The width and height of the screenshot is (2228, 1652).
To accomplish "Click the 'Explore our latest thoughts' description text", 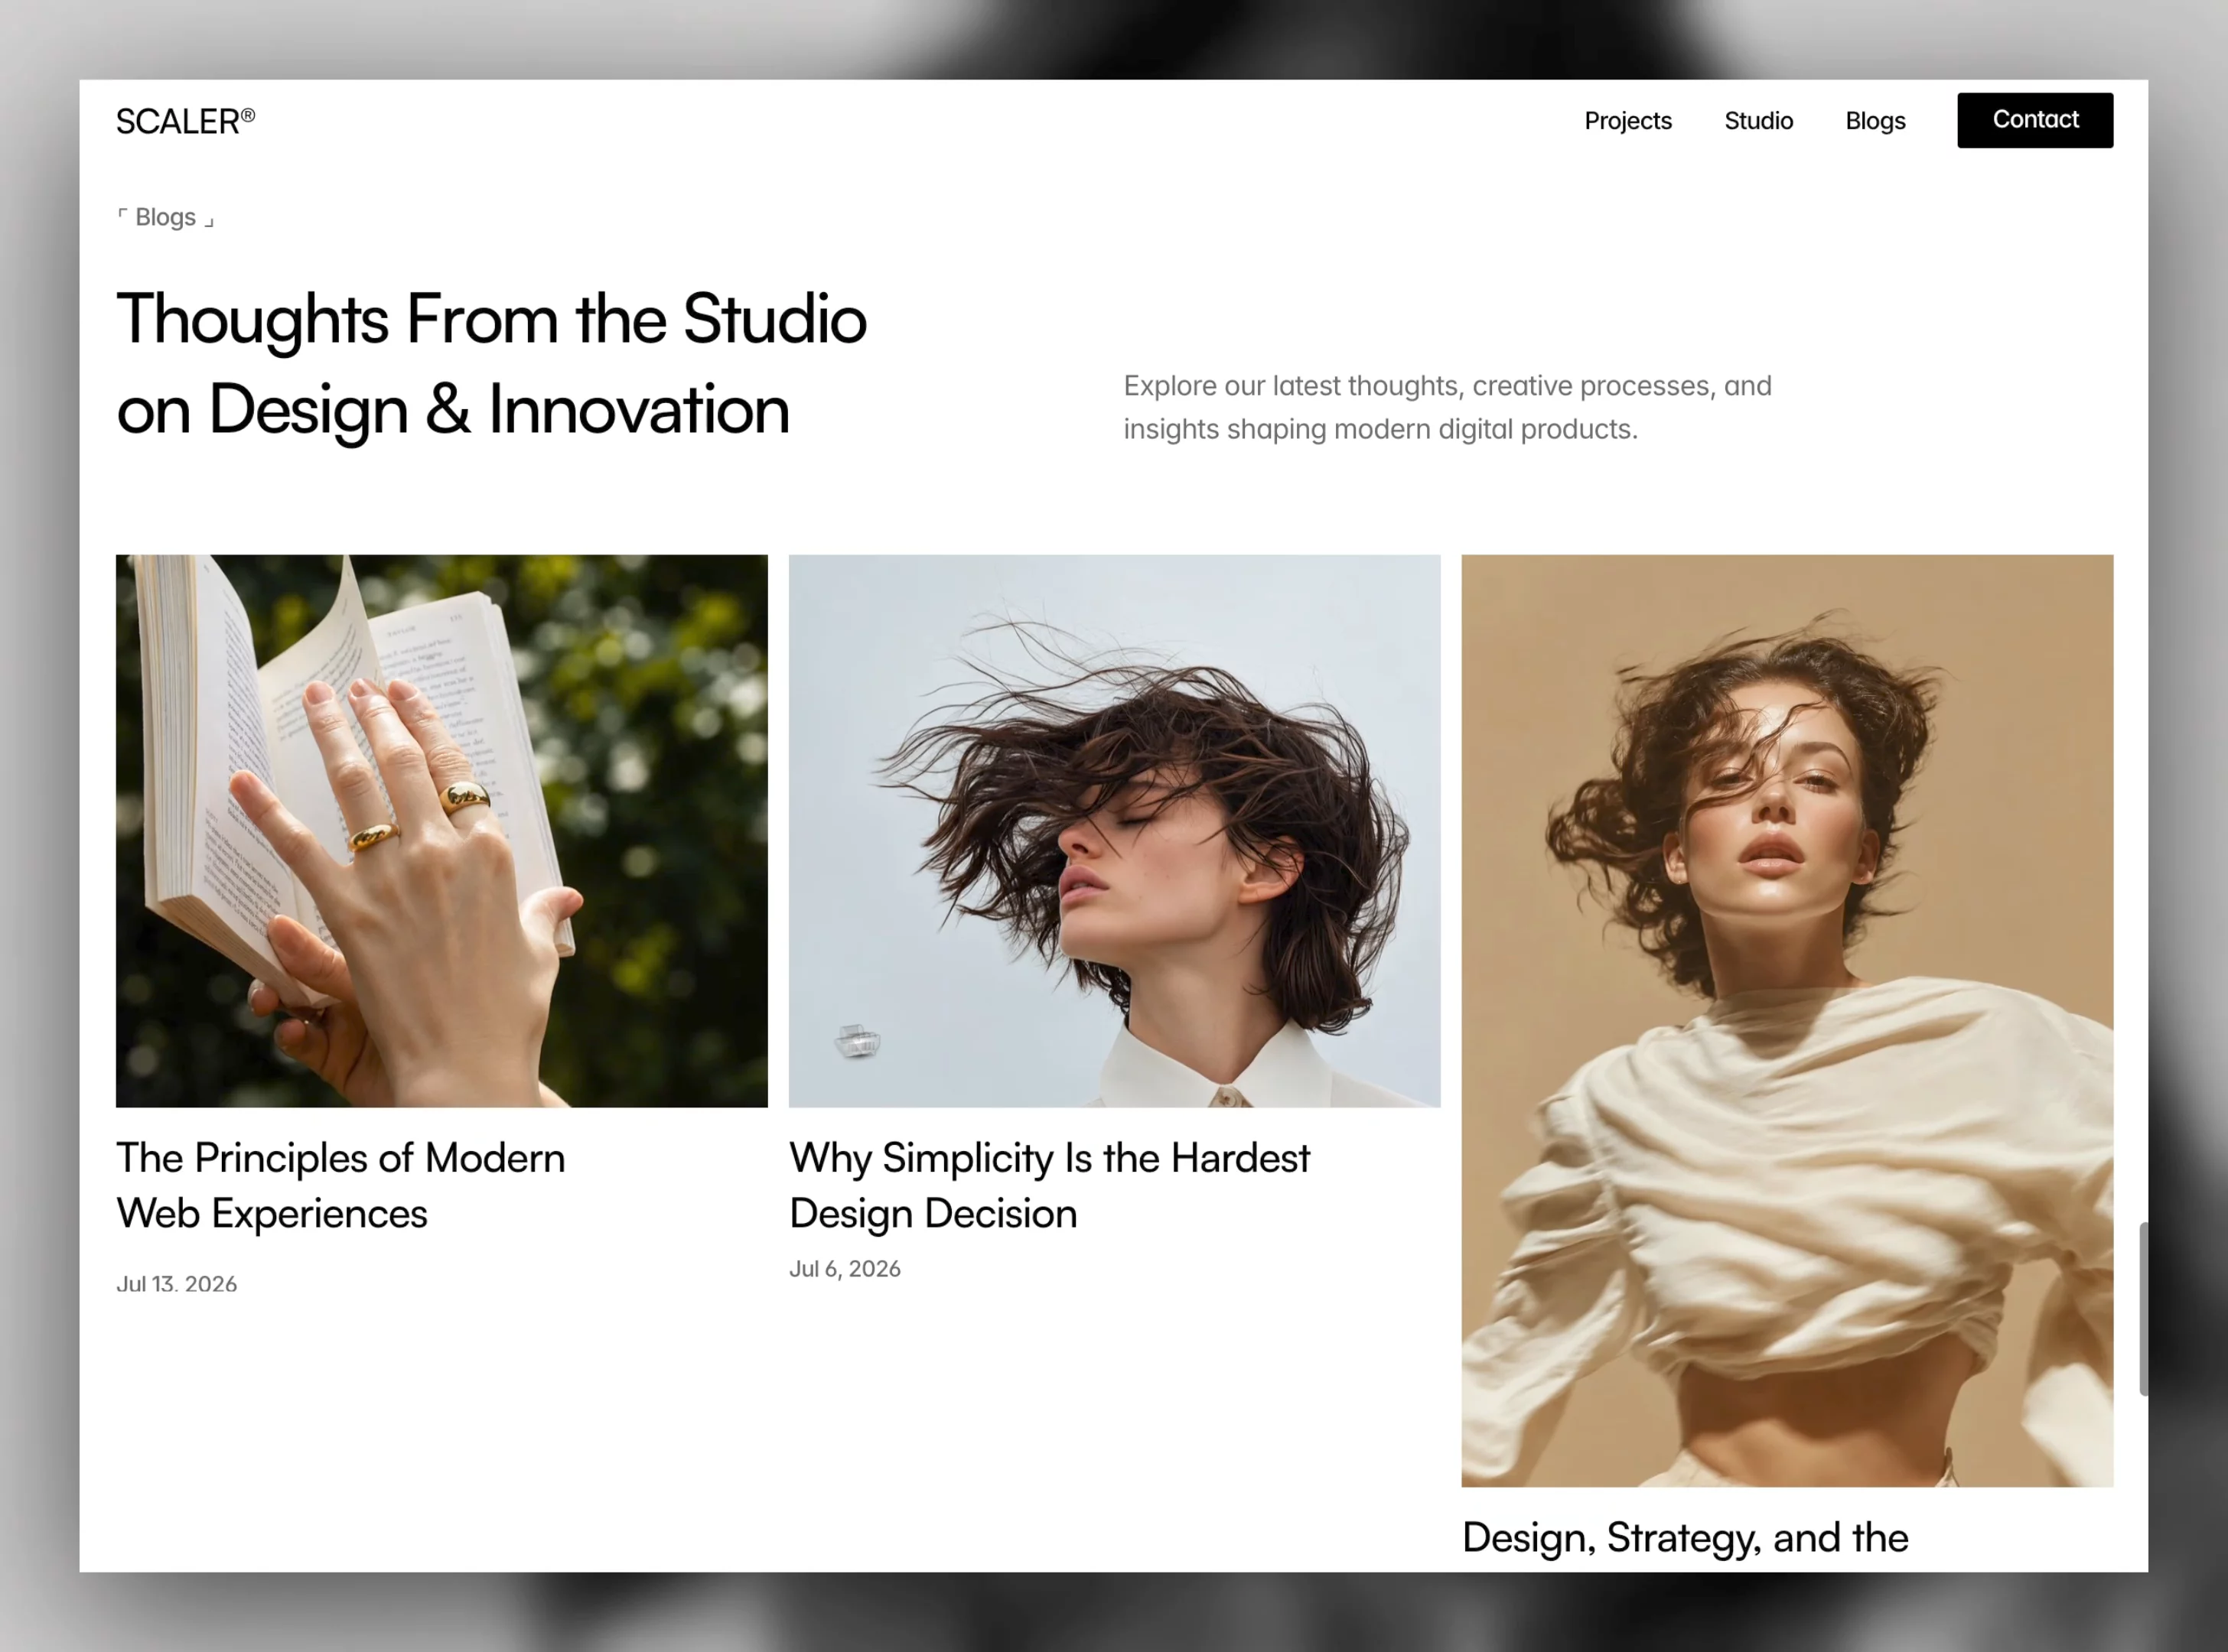I will pyautogui.click(x=1447, y=407).
